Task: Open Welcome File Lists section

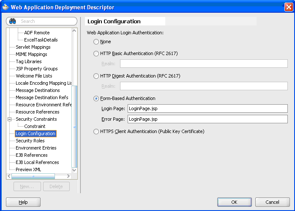Action: (34, 76)
